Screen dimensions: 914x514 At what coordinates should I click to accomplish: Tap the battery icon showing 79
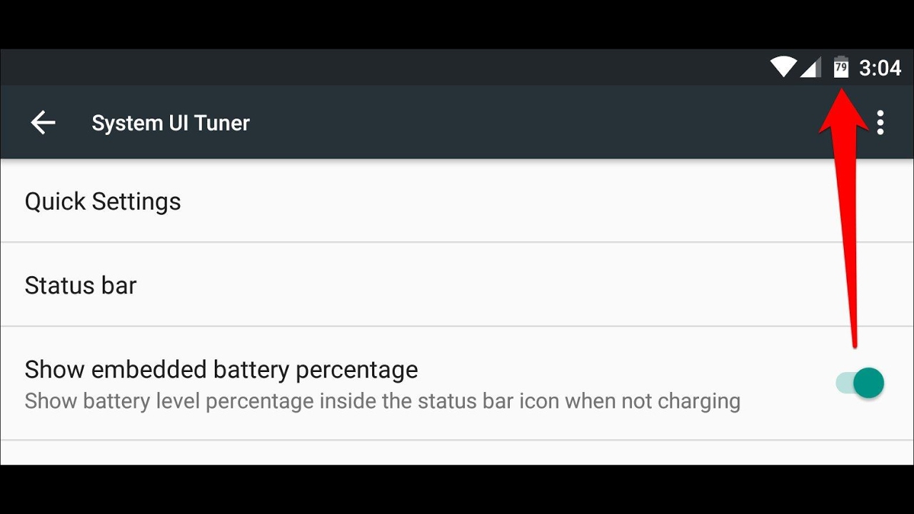(x=841, y=67)
